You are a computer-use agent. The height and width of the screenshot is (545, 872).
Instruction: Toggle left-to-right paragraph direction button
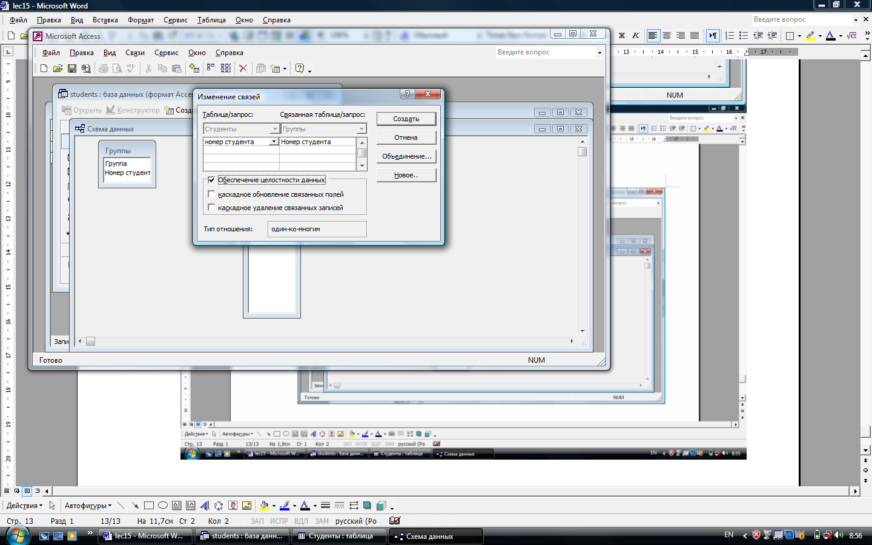click(x=713, y=36)
